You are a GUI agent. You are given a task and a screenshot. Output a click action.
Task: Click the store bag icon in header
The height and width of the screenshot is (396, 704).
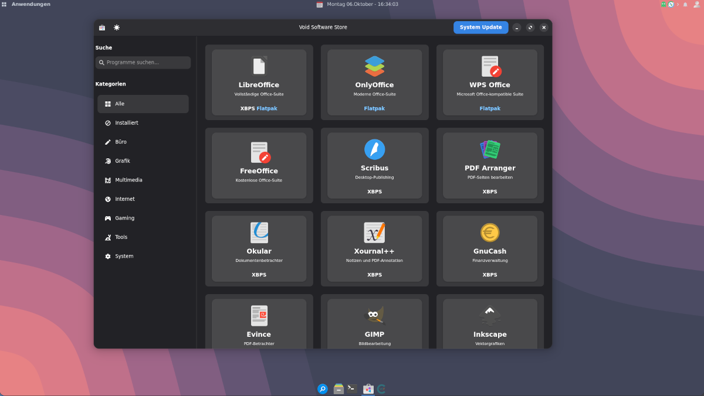tap(102, 28)
